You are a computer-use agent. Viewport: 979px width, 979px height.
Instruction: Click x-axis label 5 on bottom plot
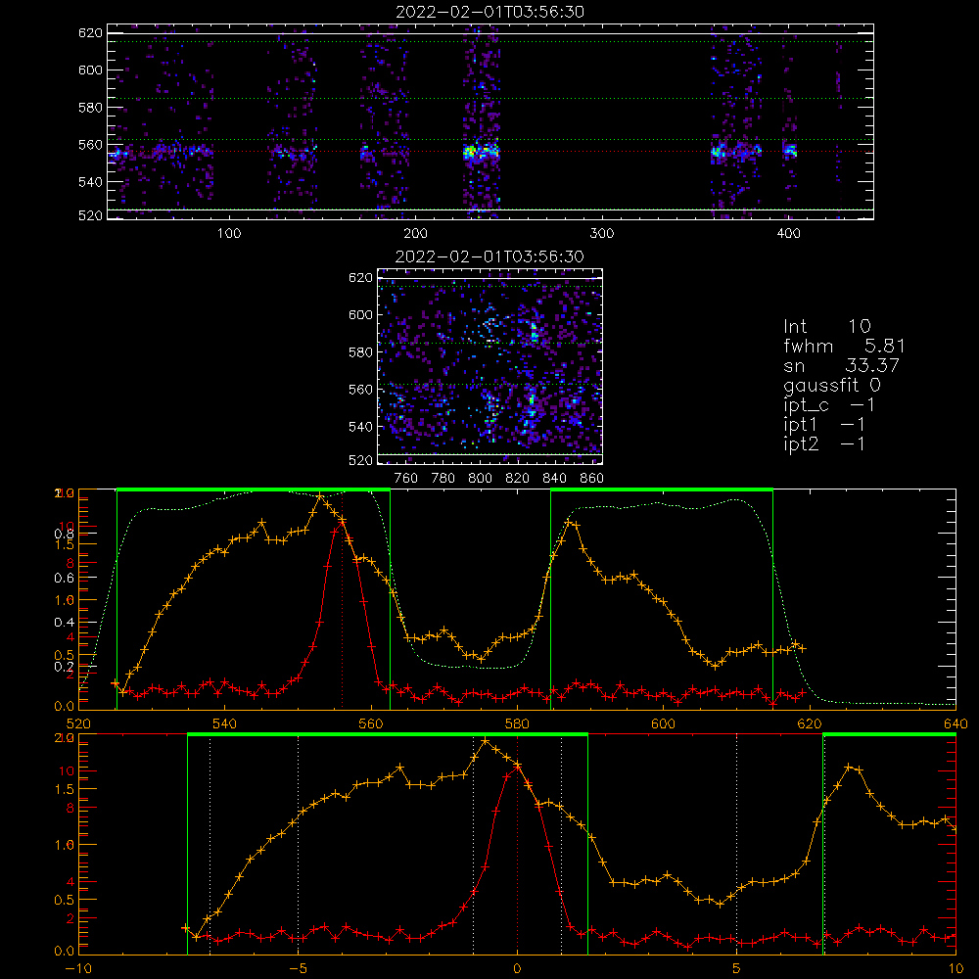coord(737,968)
